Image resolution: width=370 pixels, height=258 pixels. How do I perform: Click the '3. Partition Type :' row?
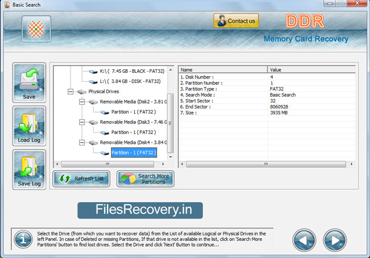[267, 89]
